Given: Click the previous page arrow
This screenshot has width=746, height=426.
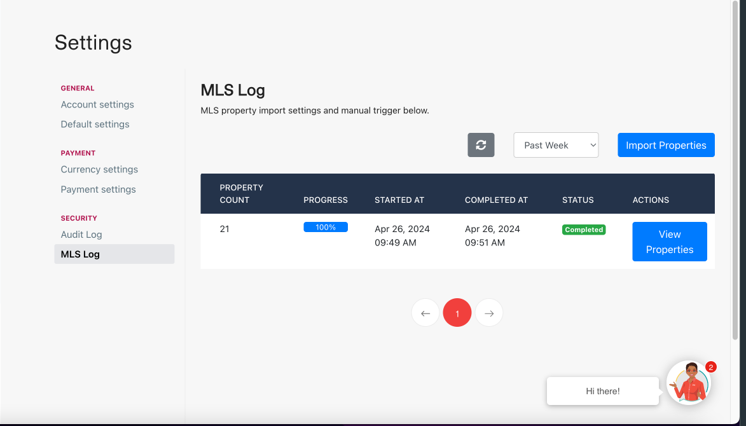Looking at the screenshot, I should 425,313.
